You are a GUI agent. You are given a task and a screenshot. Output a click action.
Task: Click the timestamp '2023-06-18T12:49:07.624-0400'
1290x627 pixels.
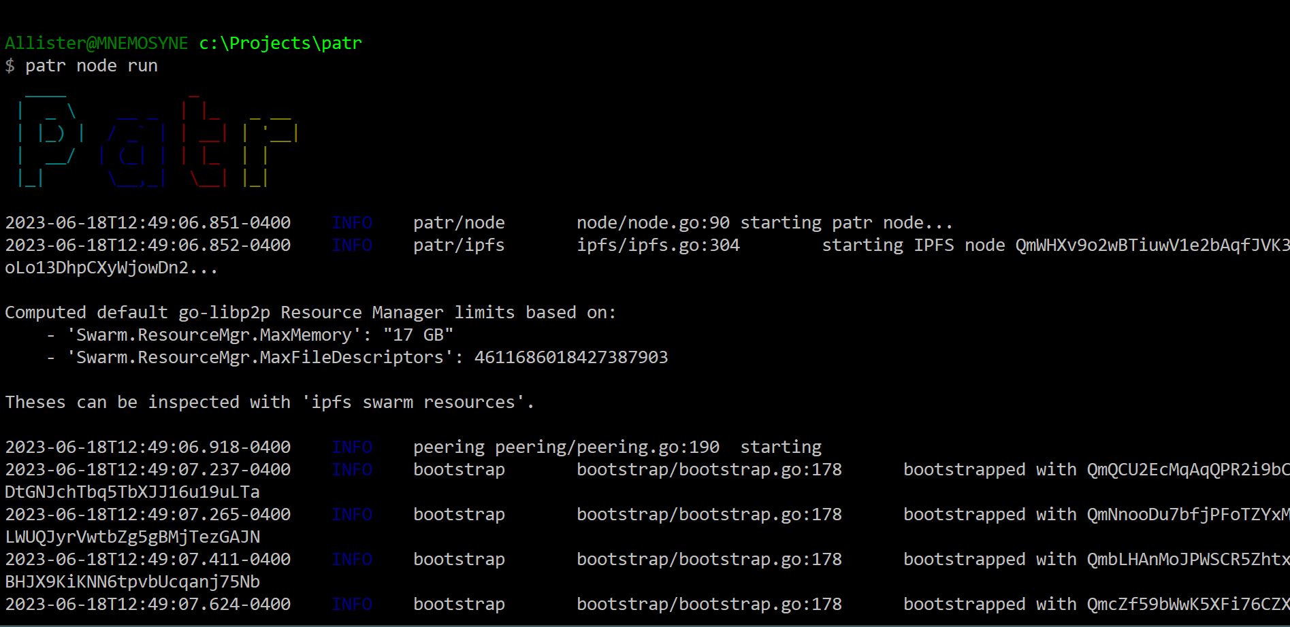point(148,605)
